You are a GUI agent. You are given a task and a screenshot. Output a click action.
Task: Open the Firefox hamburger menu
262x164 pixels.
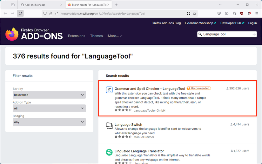pyautogui.click(x=257, y=14)
